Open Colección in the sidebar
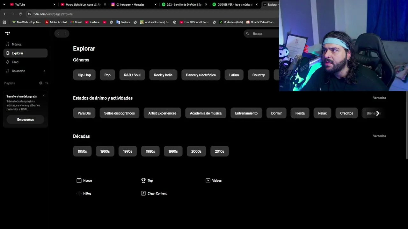The image size is (408, 229). 25,71
